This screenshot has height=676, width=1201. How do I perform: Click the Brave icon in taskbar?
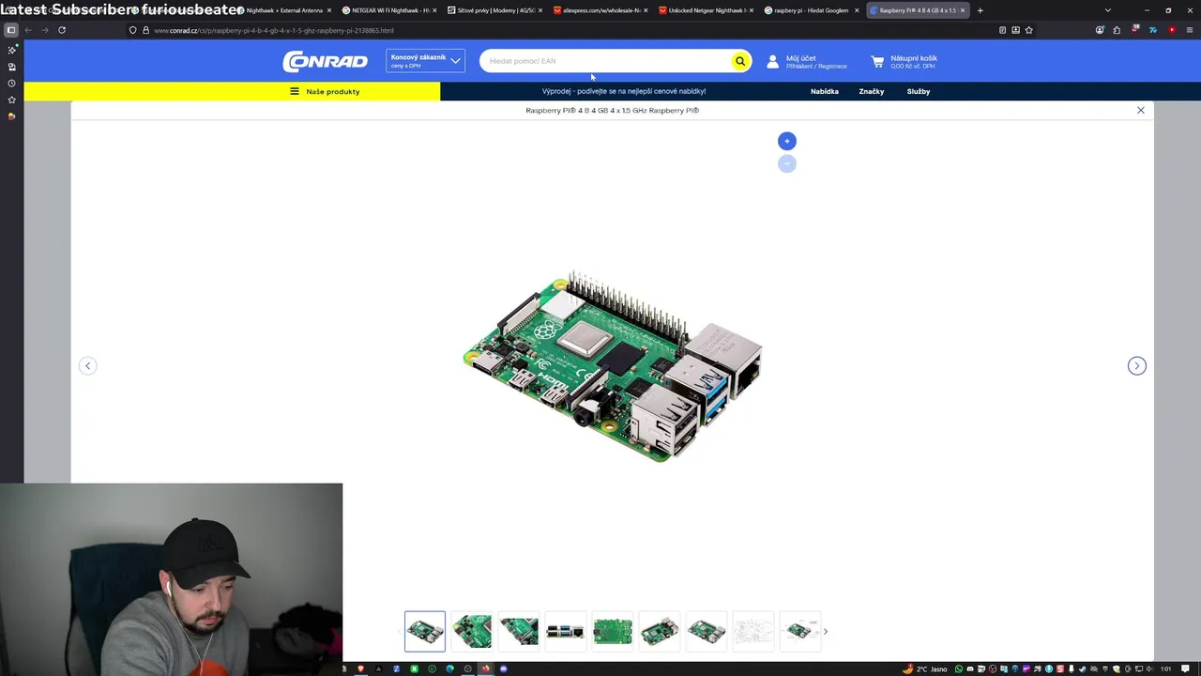(360, 668)
